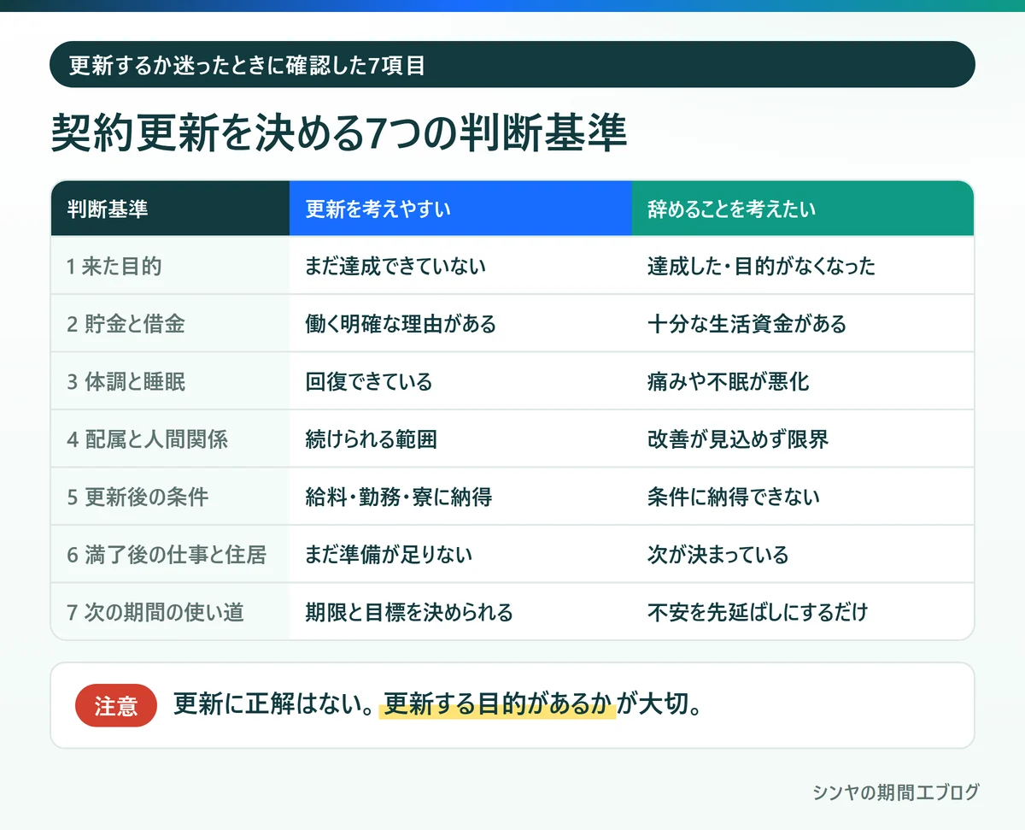Click the credit 'シンヤの期間工ブログ'

click(x=895, y=792)
